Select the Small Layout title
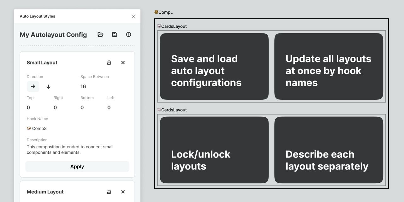Viewport: 404px width, 202px height. 42,62
